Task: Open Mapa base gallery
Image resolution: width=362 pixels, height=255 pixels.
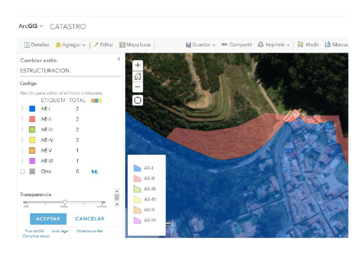Action: (135, 45)
